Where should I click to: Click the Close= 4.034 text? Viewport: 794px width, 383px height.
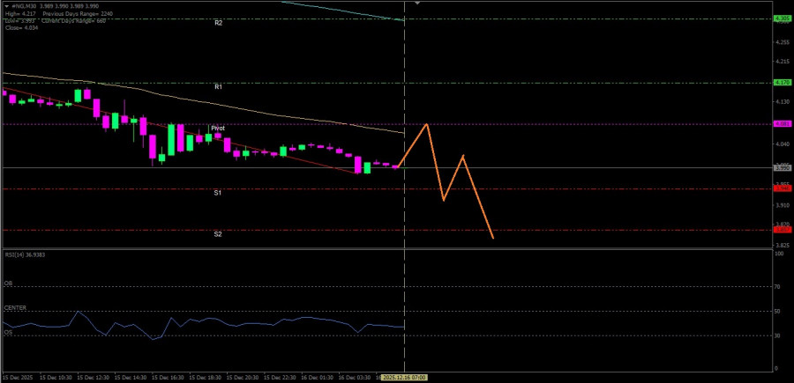21,28
